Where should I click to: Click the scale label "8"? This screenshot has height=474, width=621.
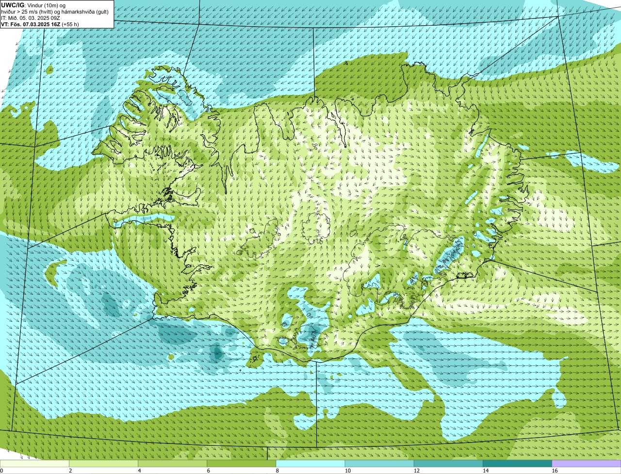pos(278,471)
